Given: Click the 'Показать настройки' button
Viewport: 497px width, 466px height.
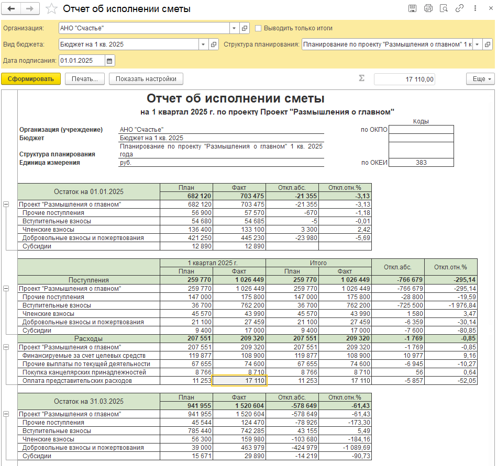Looking at the screenshot, I should (146, 79).
